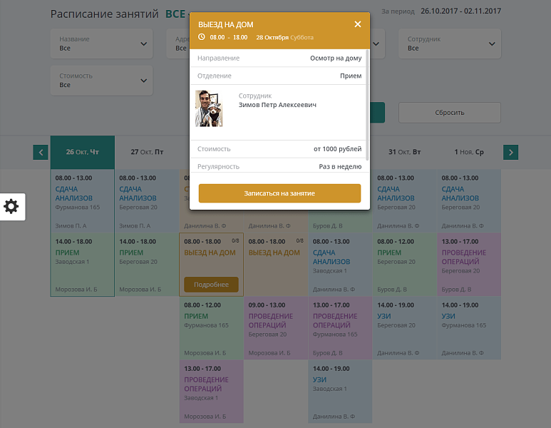
Task: Expand the Сотрудник filter dropdown
Action: coord(450,44)
